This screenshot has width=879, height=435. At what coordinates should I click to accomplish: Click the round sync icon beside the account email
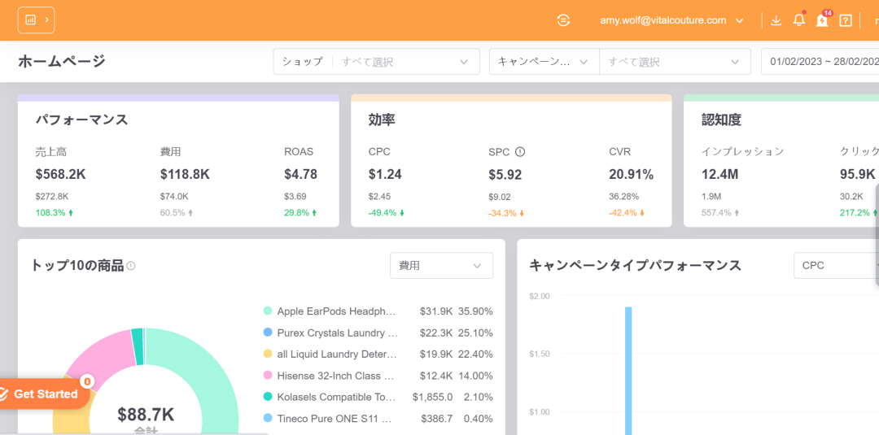tap(563, 20)
